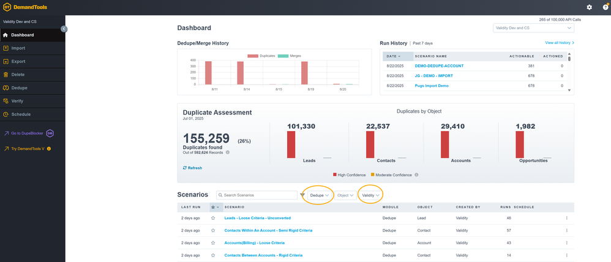Click the Accounts red duplicates bar
This screenshot has width=611, height=262.
pos(444,144)
